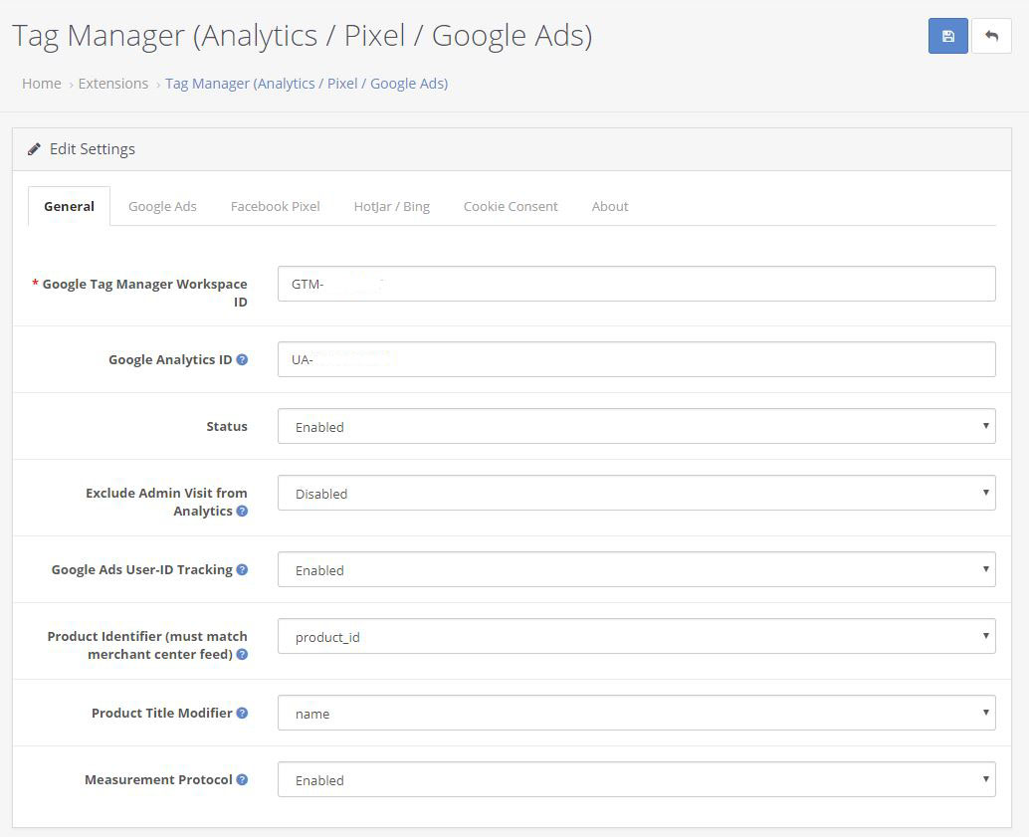Open help icon beside Exclude Admin Visit
The height and width of the screenshot is (837, 1029).
click(242, 511)
